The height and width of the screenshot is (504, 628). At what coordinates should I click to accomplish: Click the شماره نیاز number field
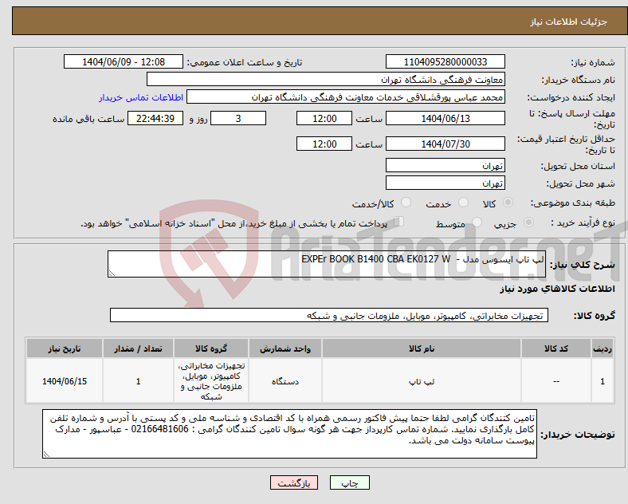point(445,61)
